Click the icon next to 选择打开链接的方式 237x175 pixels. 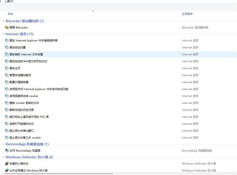pyautogui.click(x=7, y=124)
